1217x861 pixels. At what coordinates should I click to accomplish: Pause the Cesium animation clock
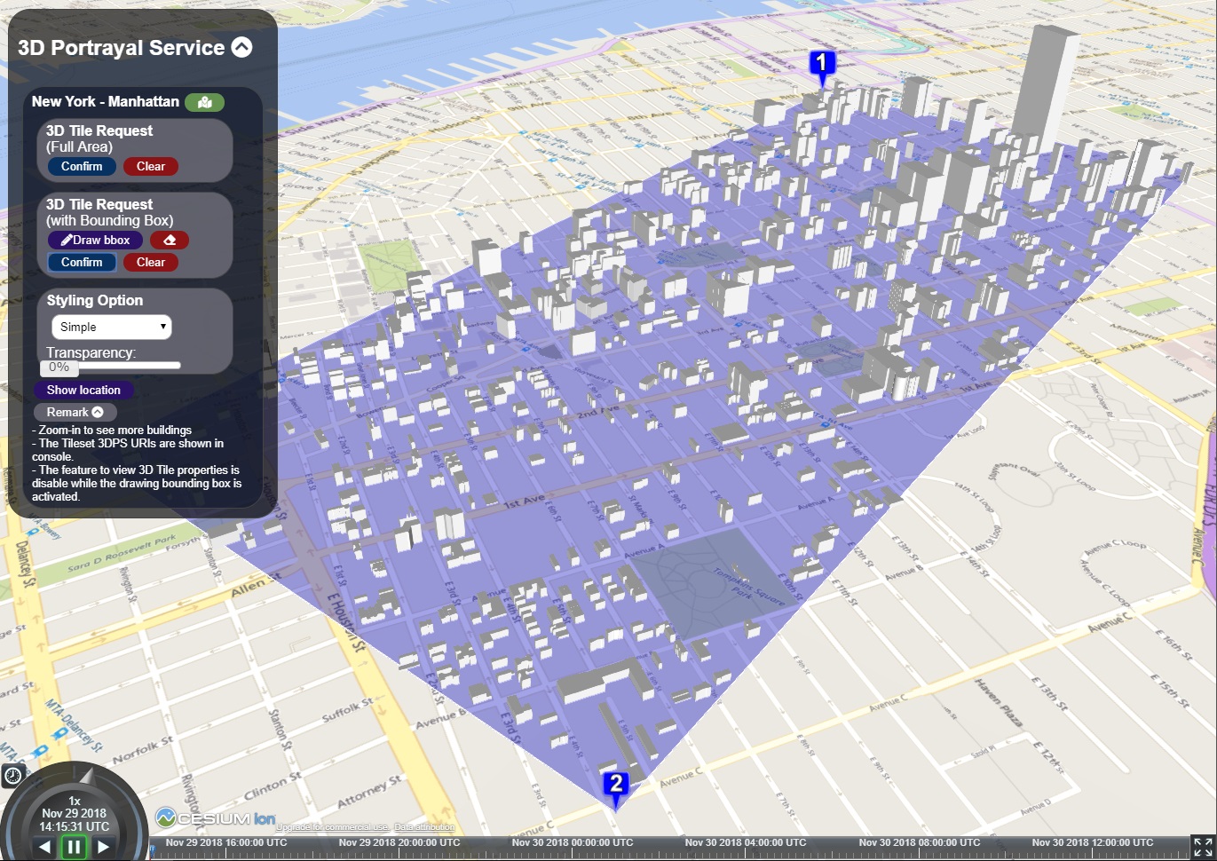[74, 847]
